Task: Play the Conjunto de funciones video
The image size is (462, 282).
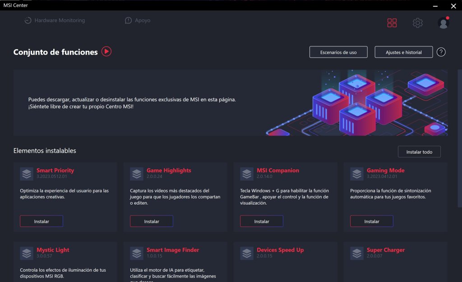Action: [x=106, y=51]
